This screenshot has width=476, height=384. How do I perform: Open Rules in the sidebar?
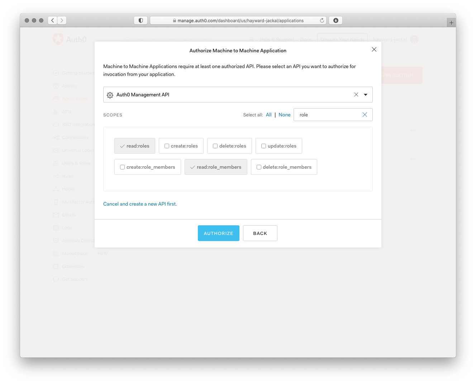click(63, 176)
